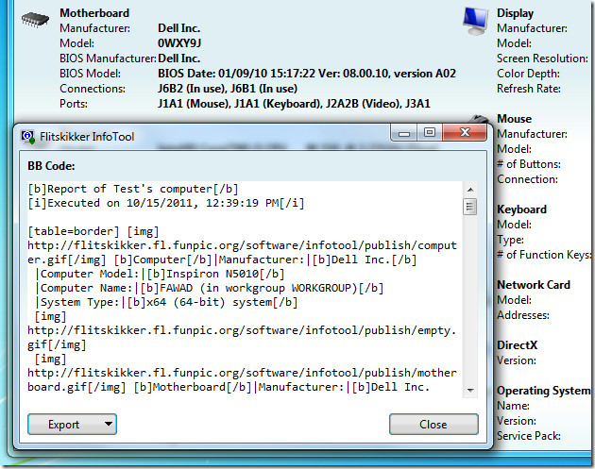Minimize the Flitskikker InfoTool dialog

click(404, 133)
